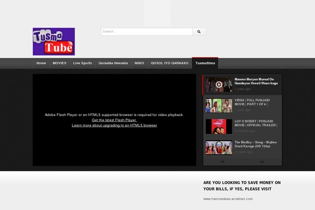Show next videos with the down chevron
The image size is (315, 210).
point(262,162)
